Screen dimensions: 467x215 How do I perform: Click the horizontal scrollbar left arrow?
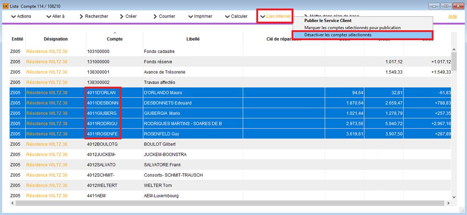point(12,203)
